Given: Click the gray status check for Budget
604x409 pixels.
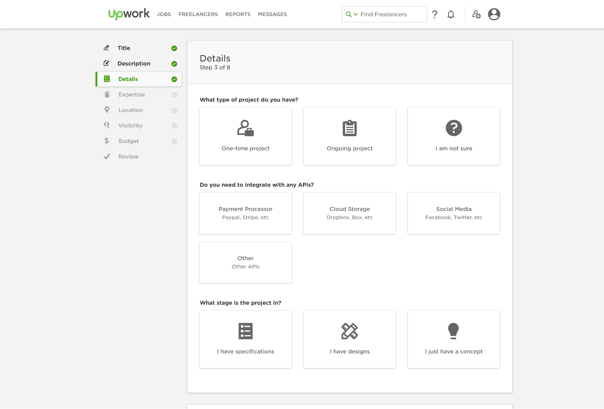Looking at the screenshot, I should point(174,141).
